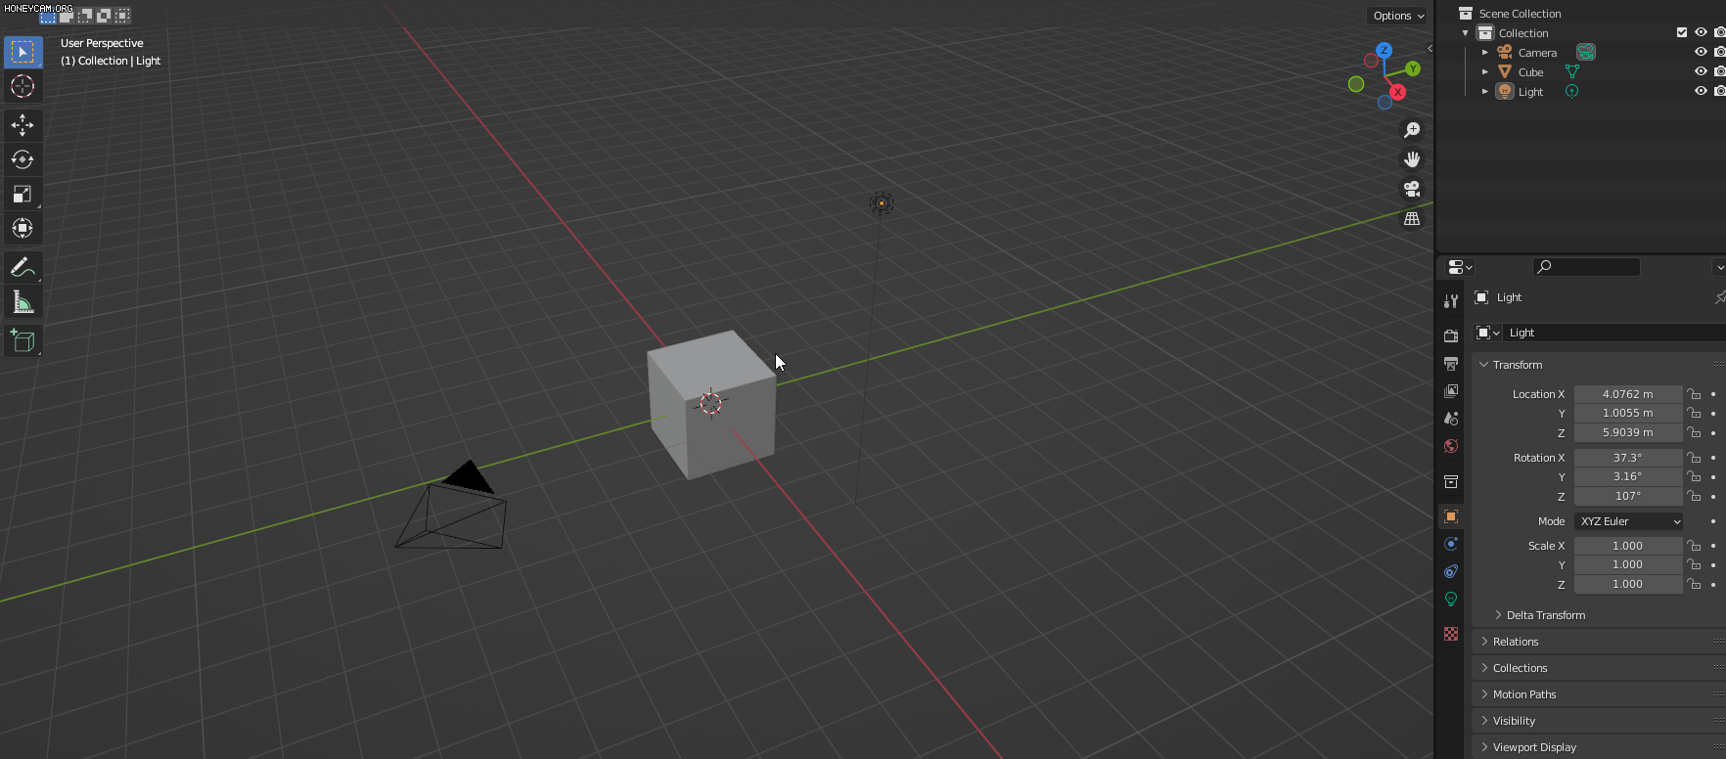The width and height of the screenshot is (1726, 759).
Task: Open the Collection properties tab
Action: click(x=1451, y=481)
